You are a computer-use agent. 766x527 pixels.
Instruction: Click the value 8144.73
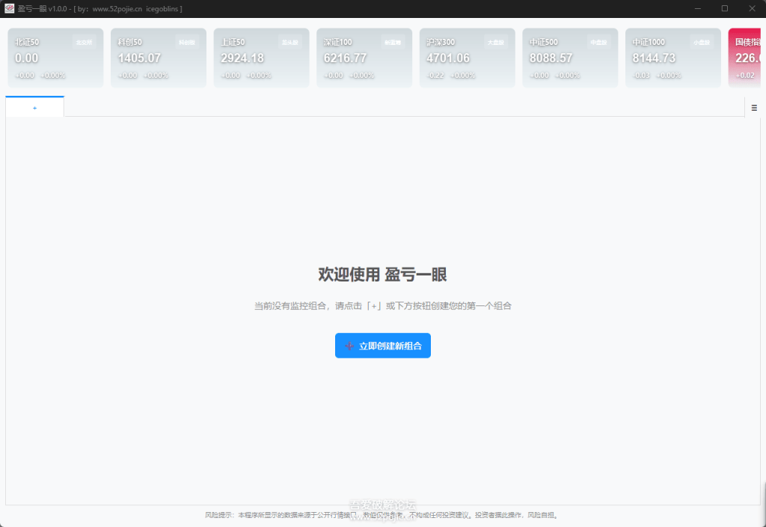(x=654, y=58)
